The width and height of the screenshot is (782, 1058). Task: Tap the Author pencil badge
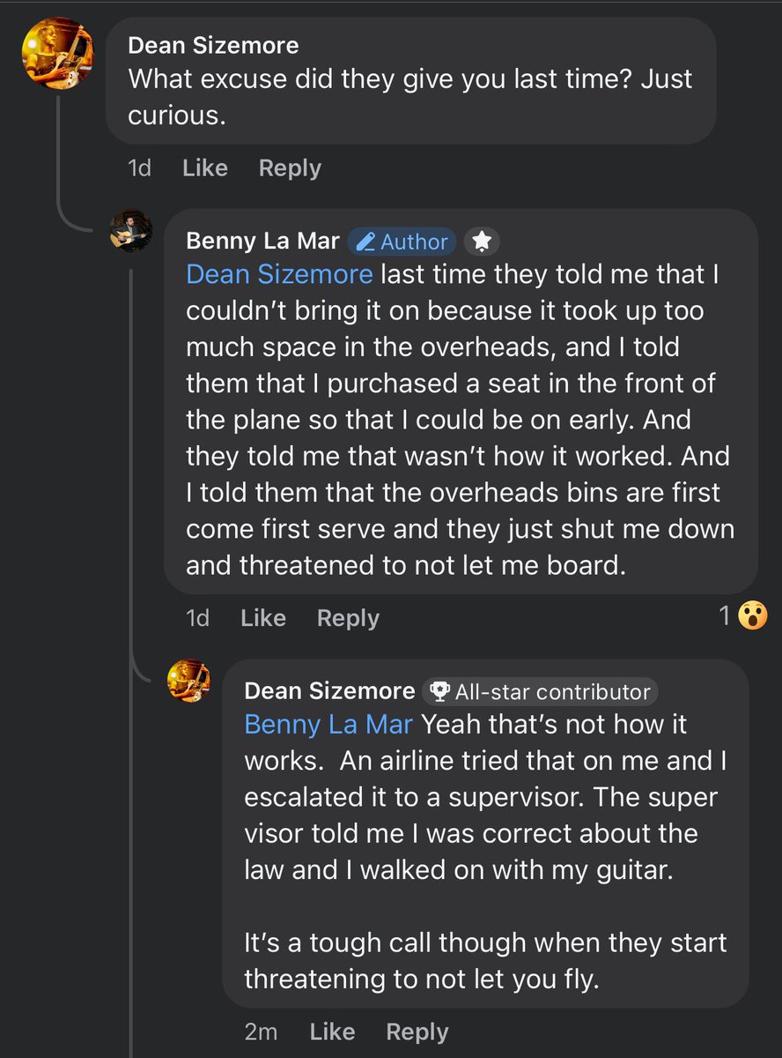click(x=404, y=242)
